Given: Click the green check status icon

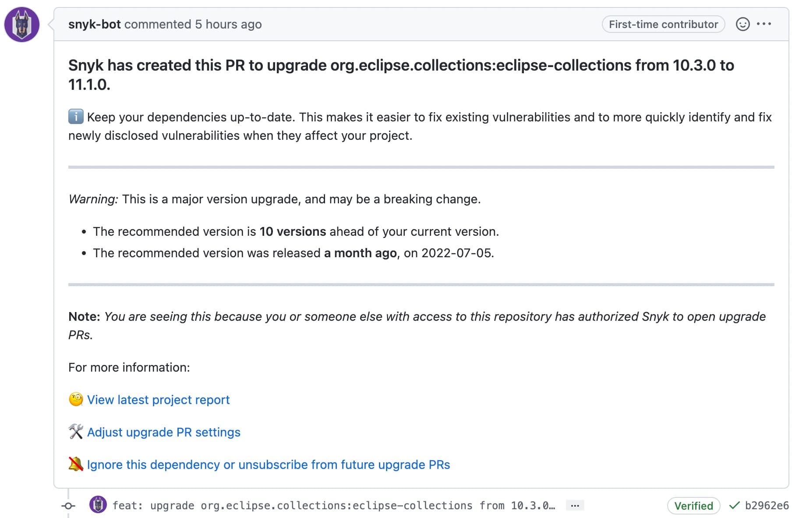Looking at the screenshot, I should (734, 505).
